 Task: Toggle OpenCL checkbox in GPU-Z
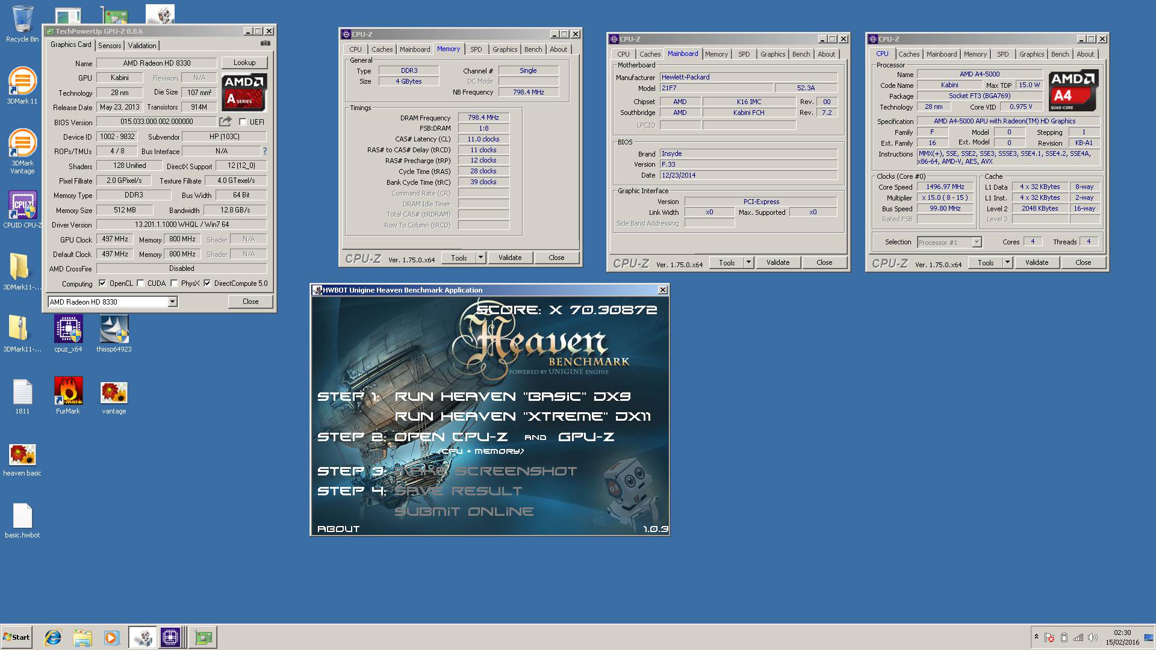point(102,283)
